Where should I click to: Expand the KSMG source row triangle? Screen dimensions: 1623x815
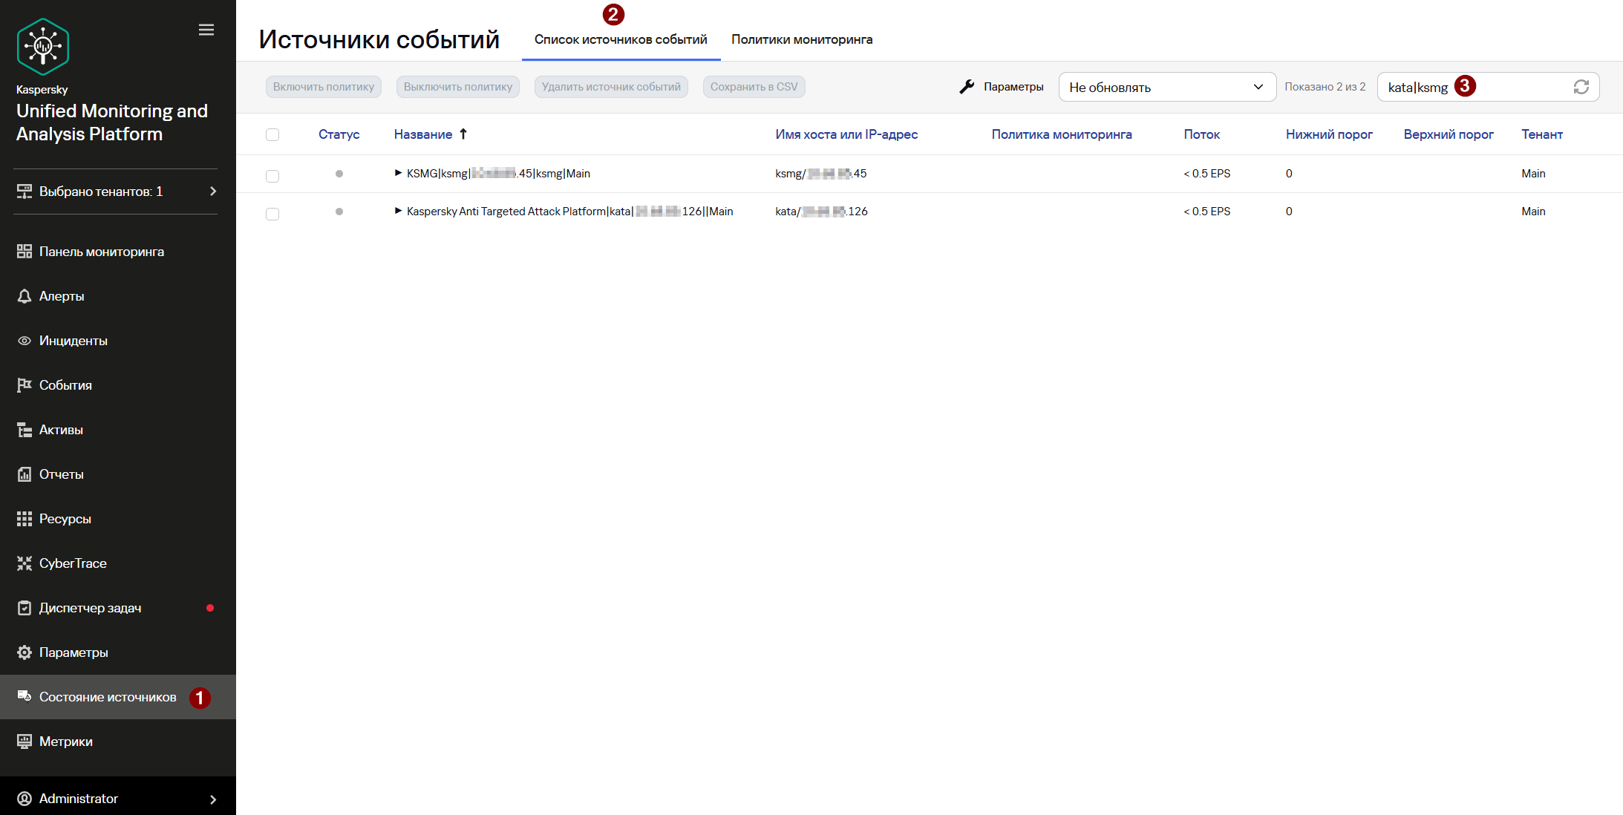click(x=399, y=173)
